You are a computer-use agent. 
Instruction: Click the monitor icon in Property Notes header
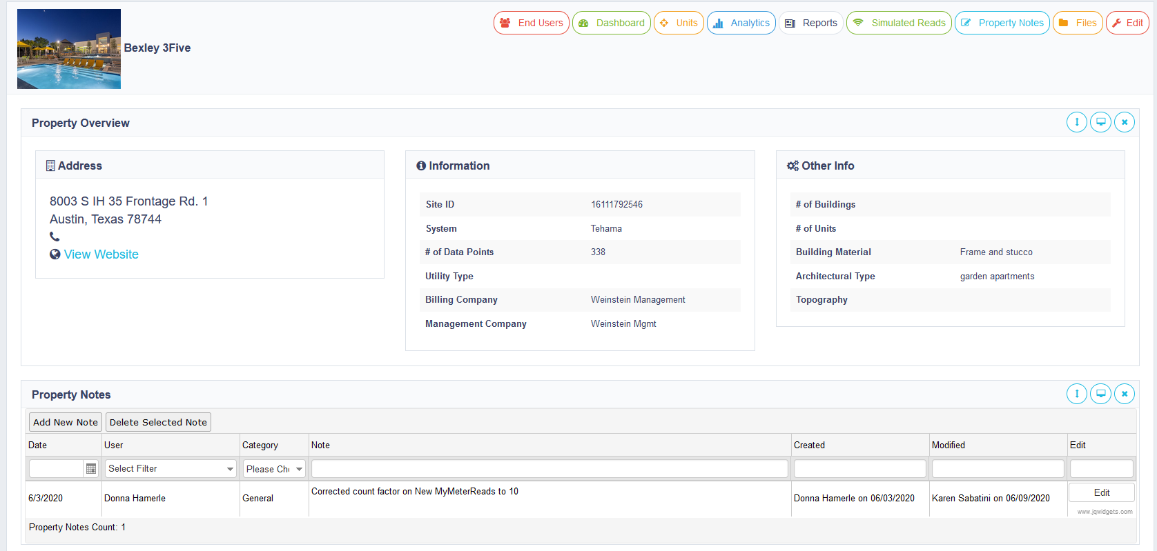pyautogui.click(x=1100, y=394)
